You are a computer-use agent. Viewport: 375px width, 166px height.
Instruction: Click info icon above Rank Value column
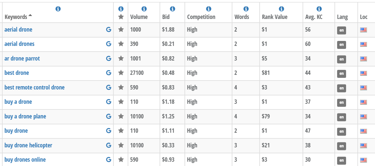(281, 9)
